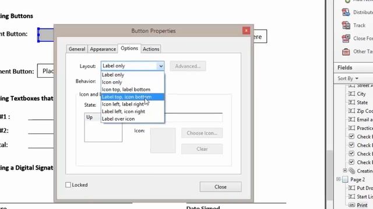The width and height of the screenshot is (373, 209).
Task: Select the third Check Box field icon
Action: point(351,153)
